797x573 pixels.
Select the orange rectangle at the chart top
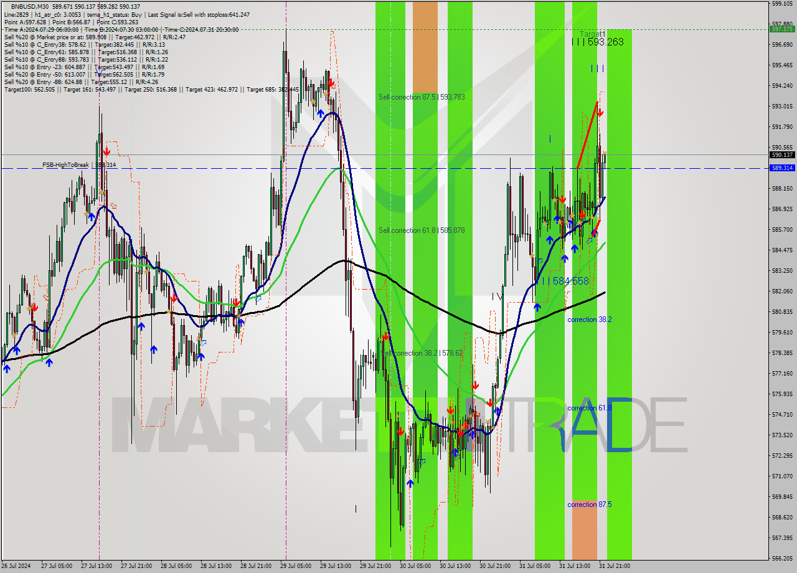pos(425,48)
